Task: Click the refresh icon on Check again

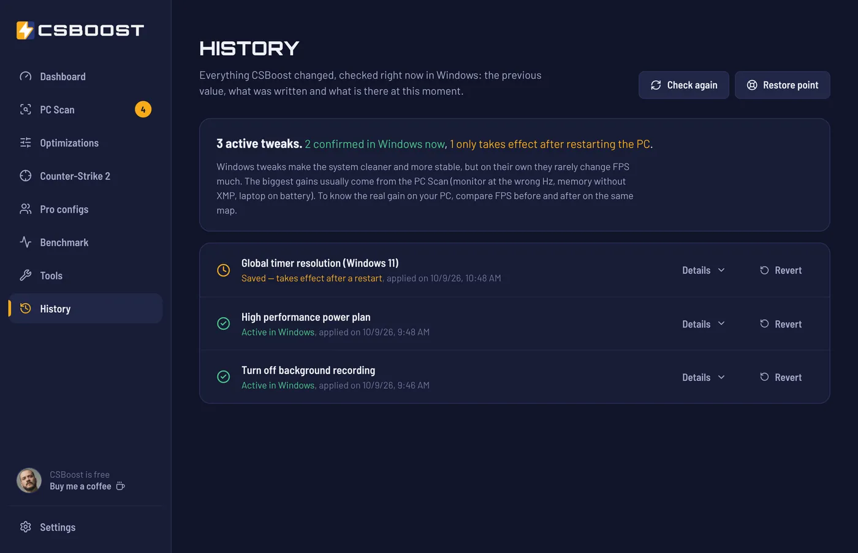Action: pyautogui.click(x=656, y=85)
